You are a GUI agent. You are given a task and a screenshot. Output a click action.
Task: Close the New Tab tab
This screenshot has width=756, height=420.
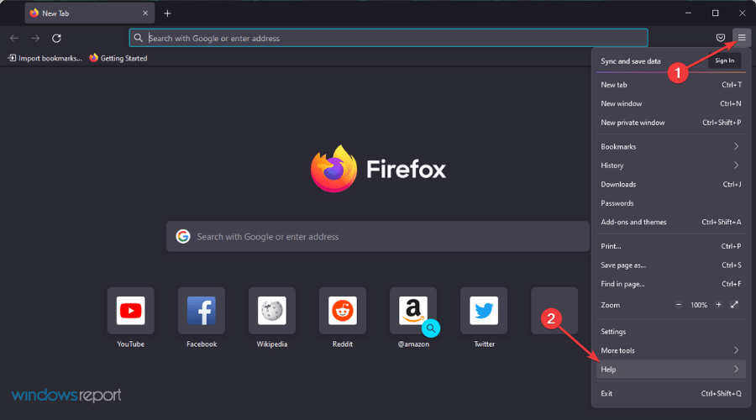[145, 13]
